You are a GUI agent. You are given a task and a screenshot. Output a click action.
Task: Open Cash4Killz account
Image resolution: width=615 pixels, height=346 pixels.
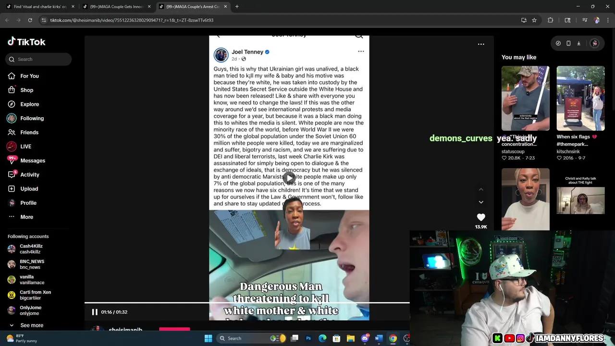coord(31,249)
